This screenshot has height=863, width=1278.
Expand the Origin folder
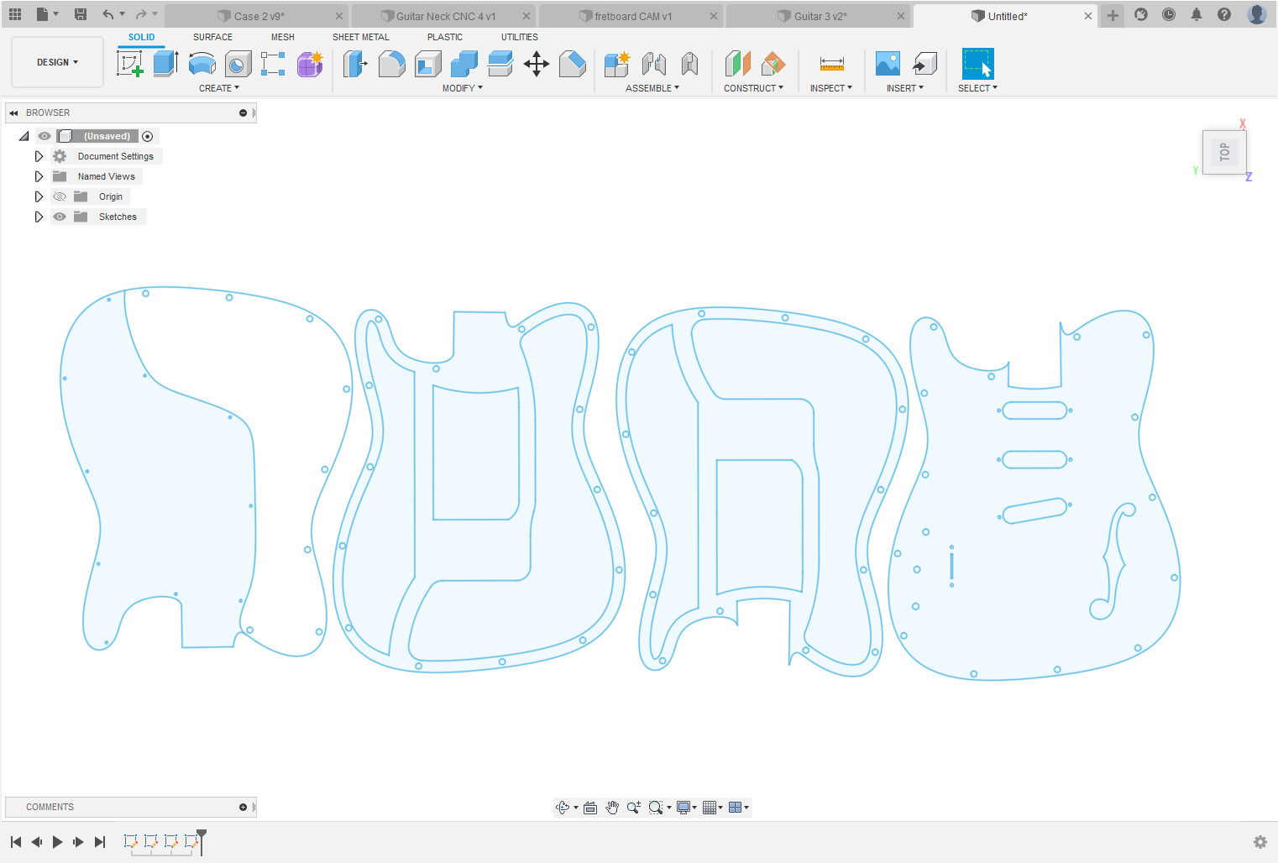(39, 196)
